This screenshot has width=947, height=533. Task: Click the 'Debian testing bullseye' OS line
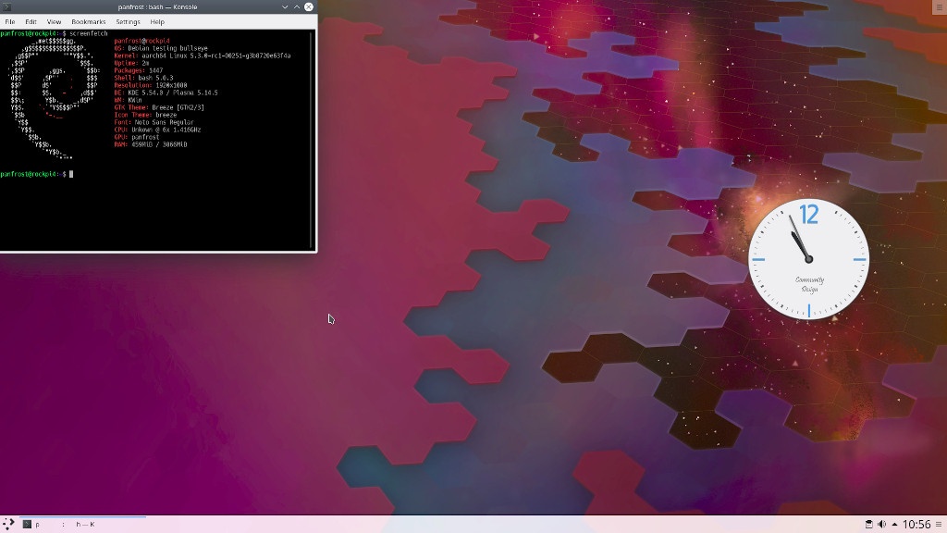[x=161, y=48]
